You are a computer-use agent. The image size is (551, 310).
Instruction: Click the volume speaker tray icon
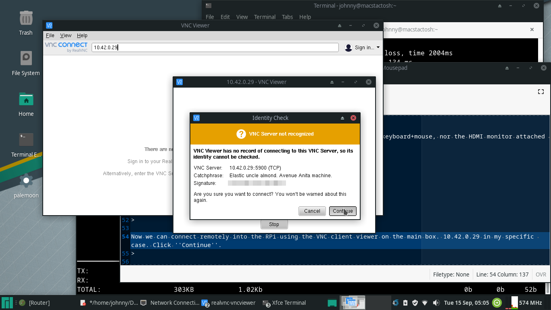point(436,303)
